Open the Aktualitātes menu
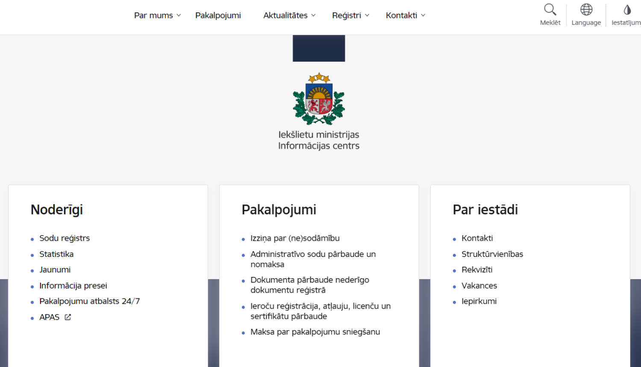Viewport: 641px width, 367px height. click(x=285, y=15)
